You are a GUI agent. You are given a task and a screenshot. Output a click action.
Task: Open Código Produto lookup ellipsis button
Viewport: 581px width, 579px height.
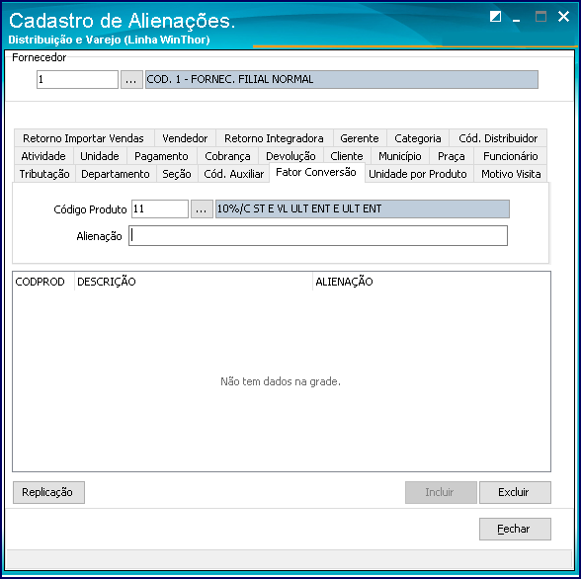(202, 209)
